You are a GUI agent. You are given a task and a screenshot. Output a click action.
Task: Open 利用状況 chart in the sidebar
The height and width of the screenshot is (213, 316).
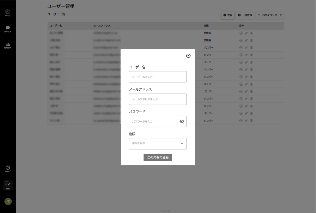point(8,45)
